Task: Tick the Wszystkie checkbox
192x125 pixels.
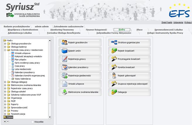Action: (x=32, y=122)
